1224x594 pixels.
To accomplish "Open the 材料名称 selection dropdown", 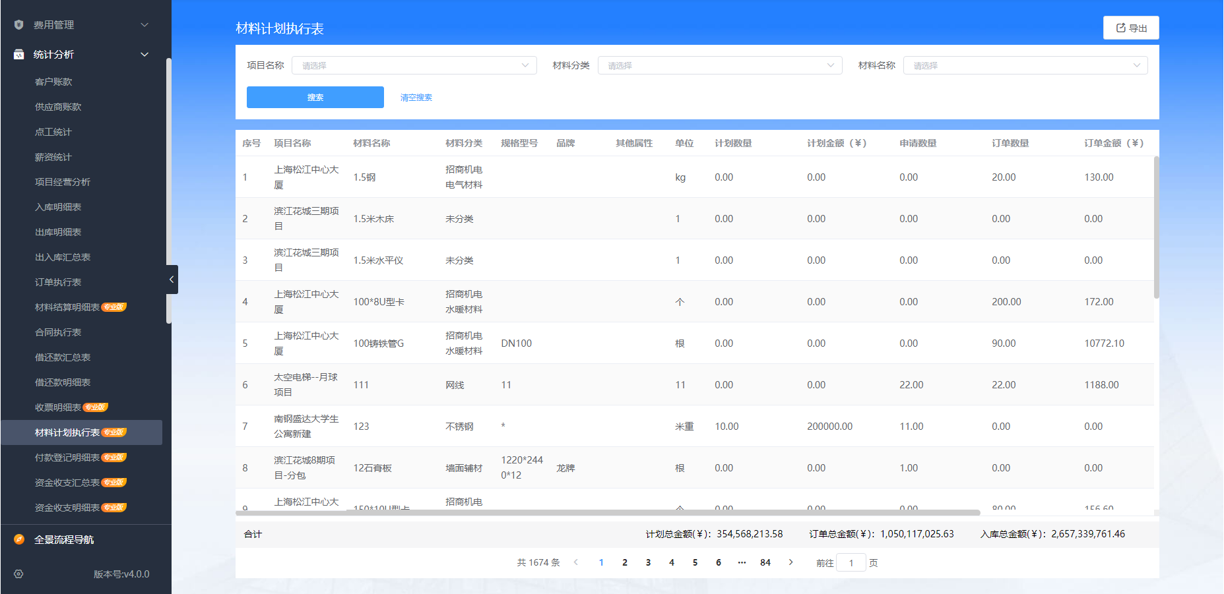I will [1025, 65].
